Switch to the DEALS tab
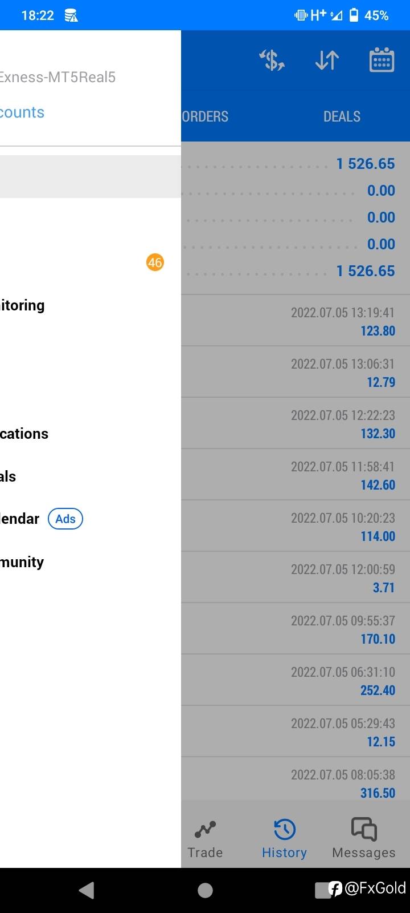Image resolution: width=410 pixels, height=913 pixels. tap(342, 116)
